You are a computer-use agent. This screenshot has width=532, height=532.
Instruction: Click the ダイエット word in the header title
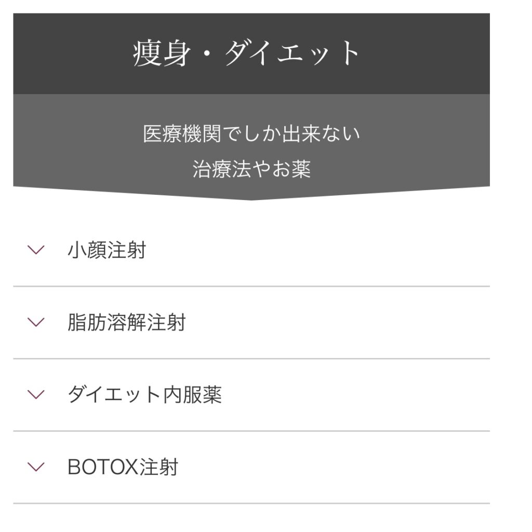click(x=292, y=52)
